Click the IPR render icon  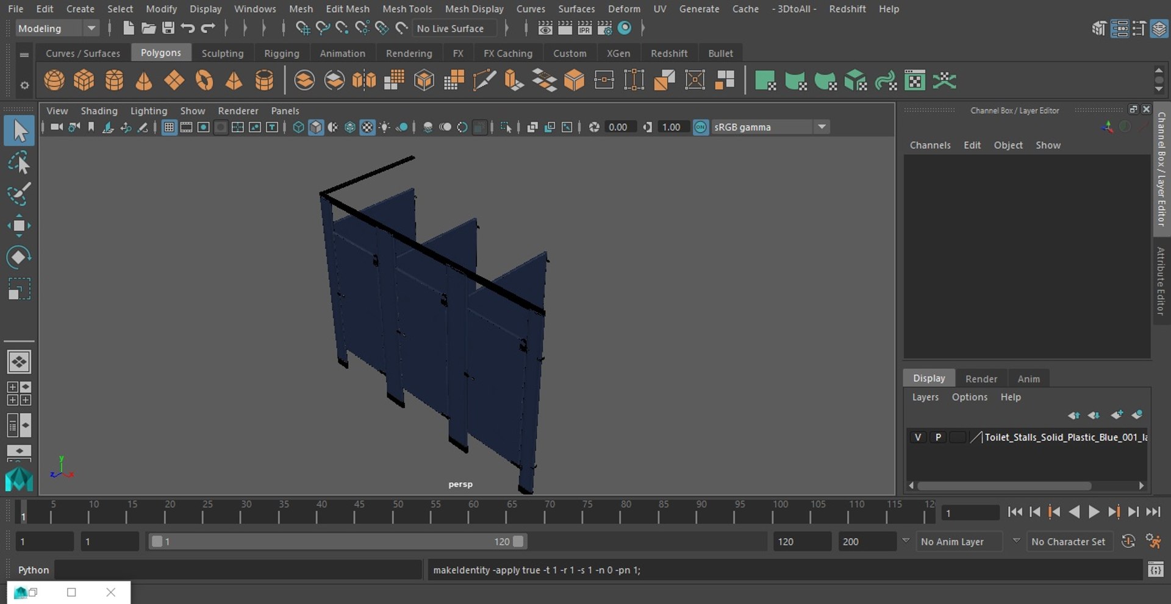[584, 28]
